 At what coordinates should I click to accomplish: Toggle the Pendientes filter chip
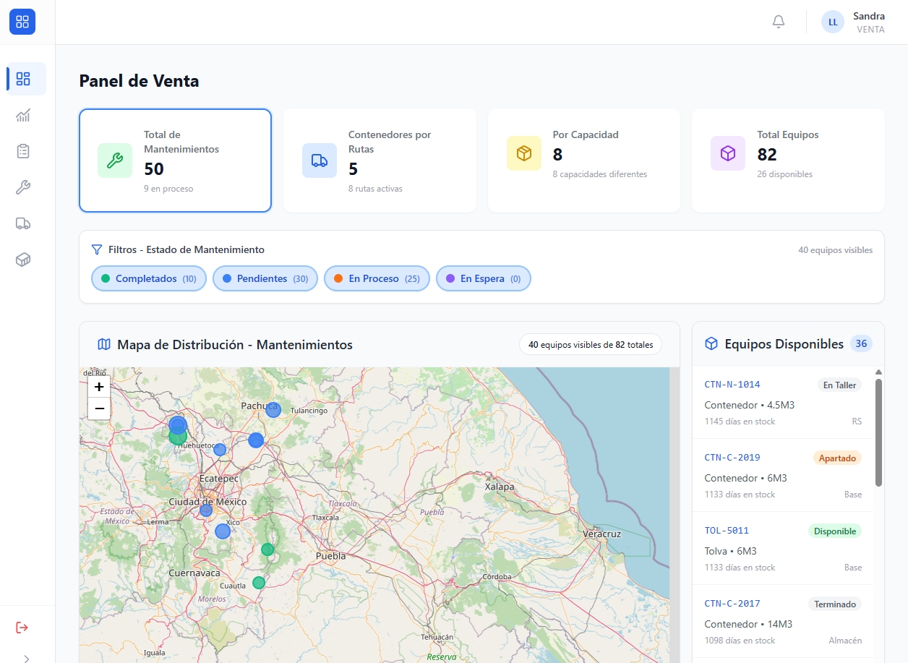[265, 278]
